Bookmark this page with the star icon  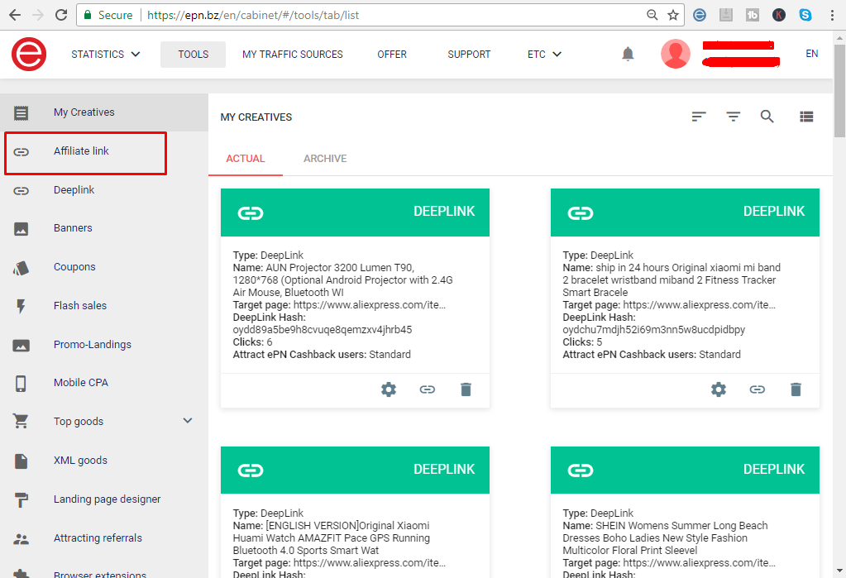(673, 15)
